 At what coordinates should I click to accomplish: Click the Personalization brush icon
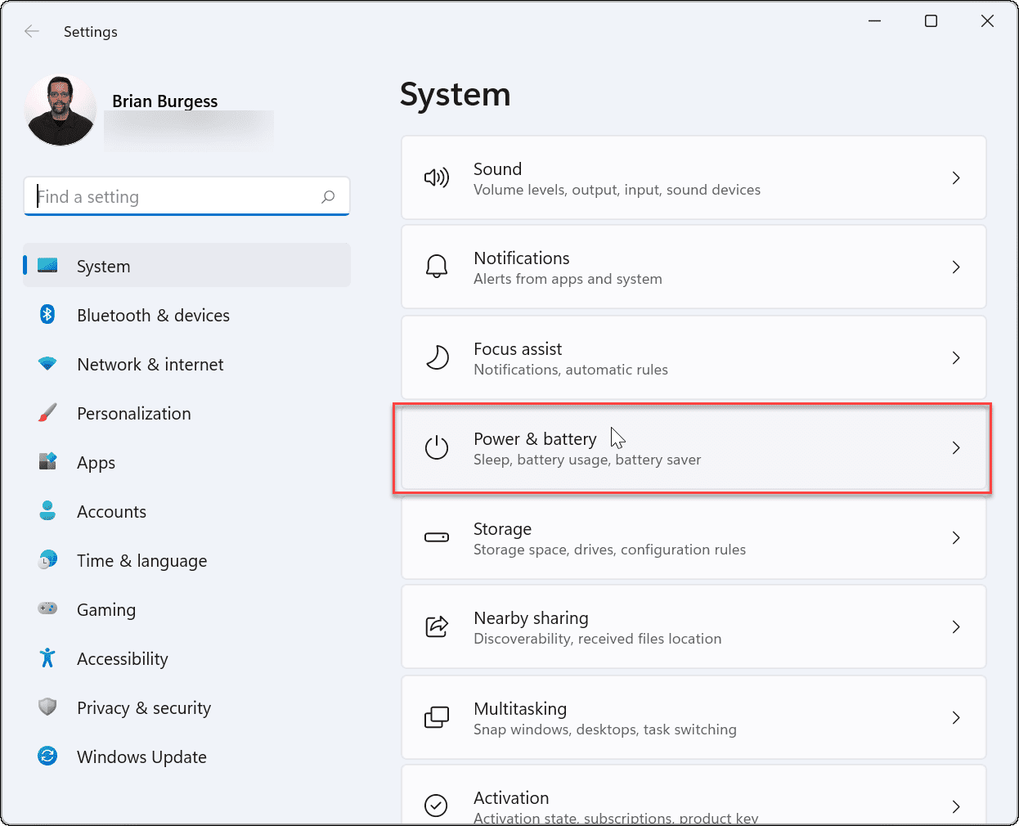tap(47, 413)
